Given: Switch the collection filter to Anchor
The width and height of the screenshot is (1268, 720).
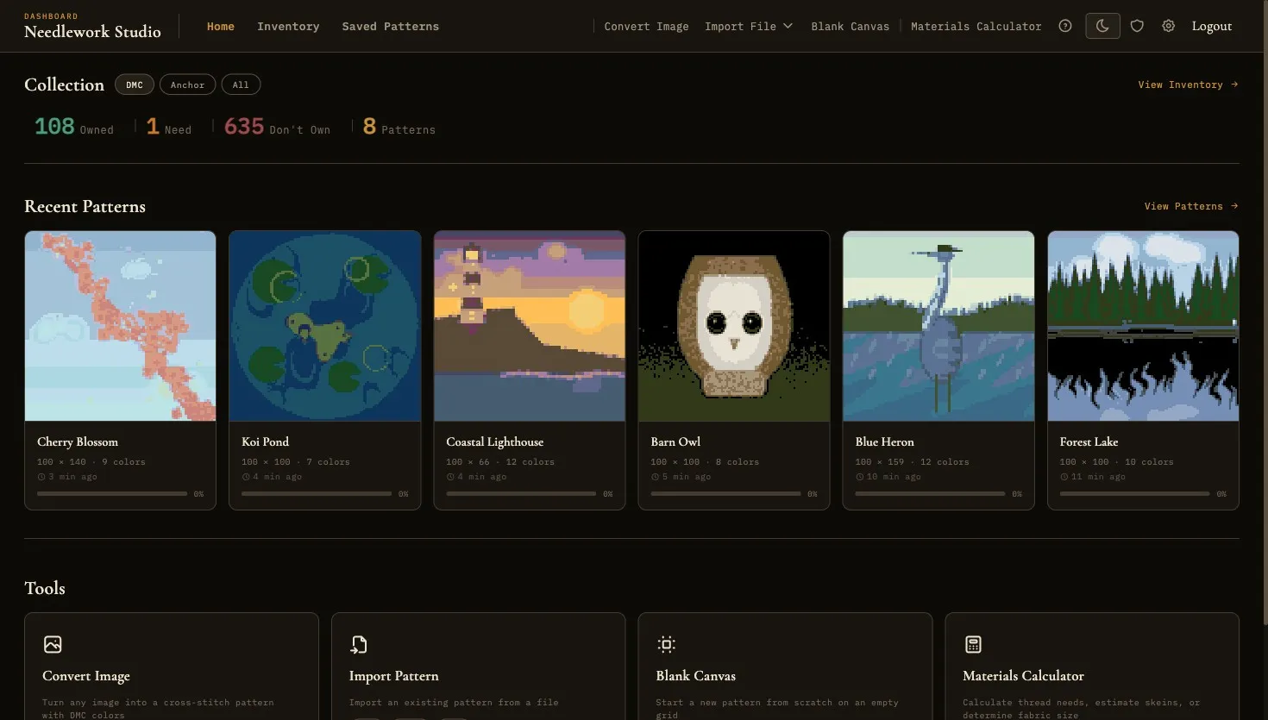Looking at the screenshot, I should 187,84.
